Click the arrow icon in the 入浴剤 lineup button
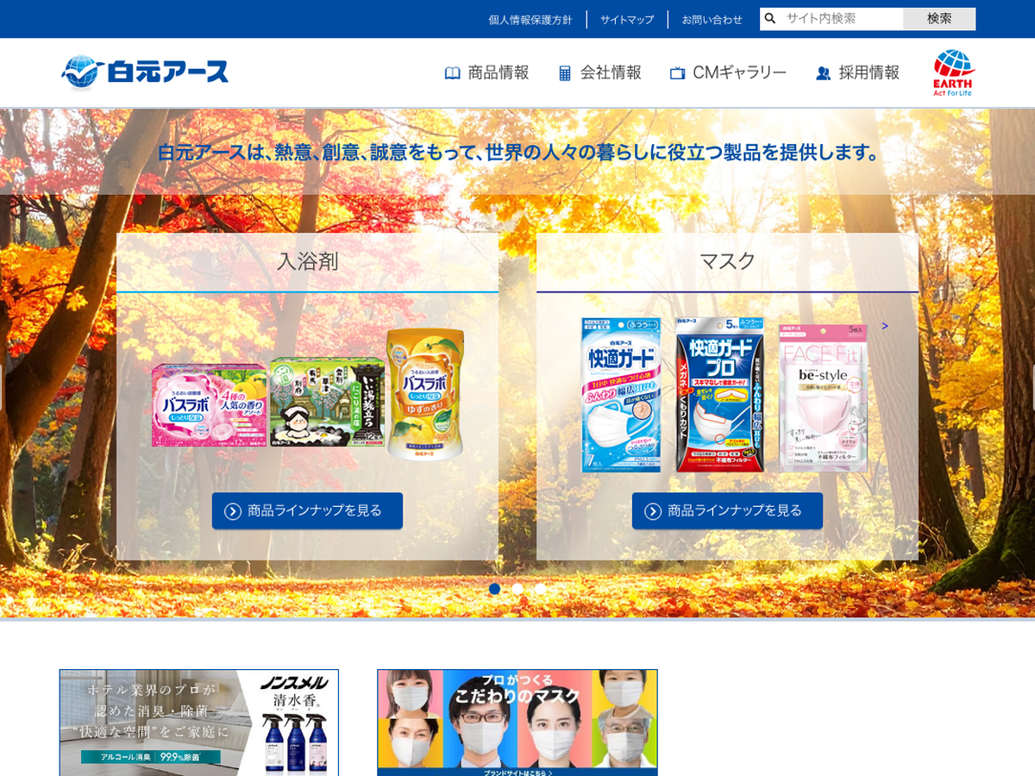The height and width of the screenshot is (776, 1035). pyautogui.click(x=233, y=511)
